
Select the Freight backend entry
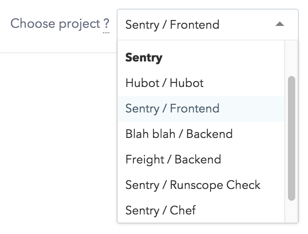173,159
